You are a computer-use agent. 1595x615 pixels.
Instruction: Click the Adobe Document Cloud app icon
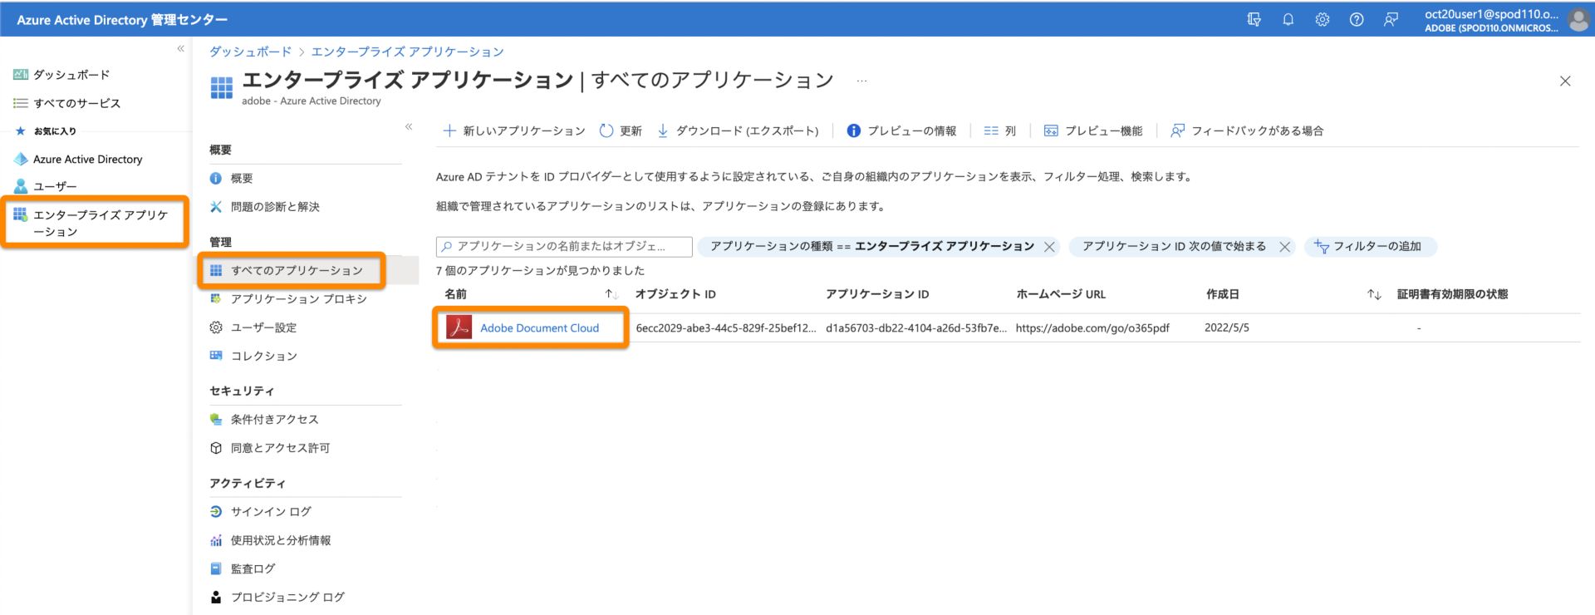pos(459,327)
